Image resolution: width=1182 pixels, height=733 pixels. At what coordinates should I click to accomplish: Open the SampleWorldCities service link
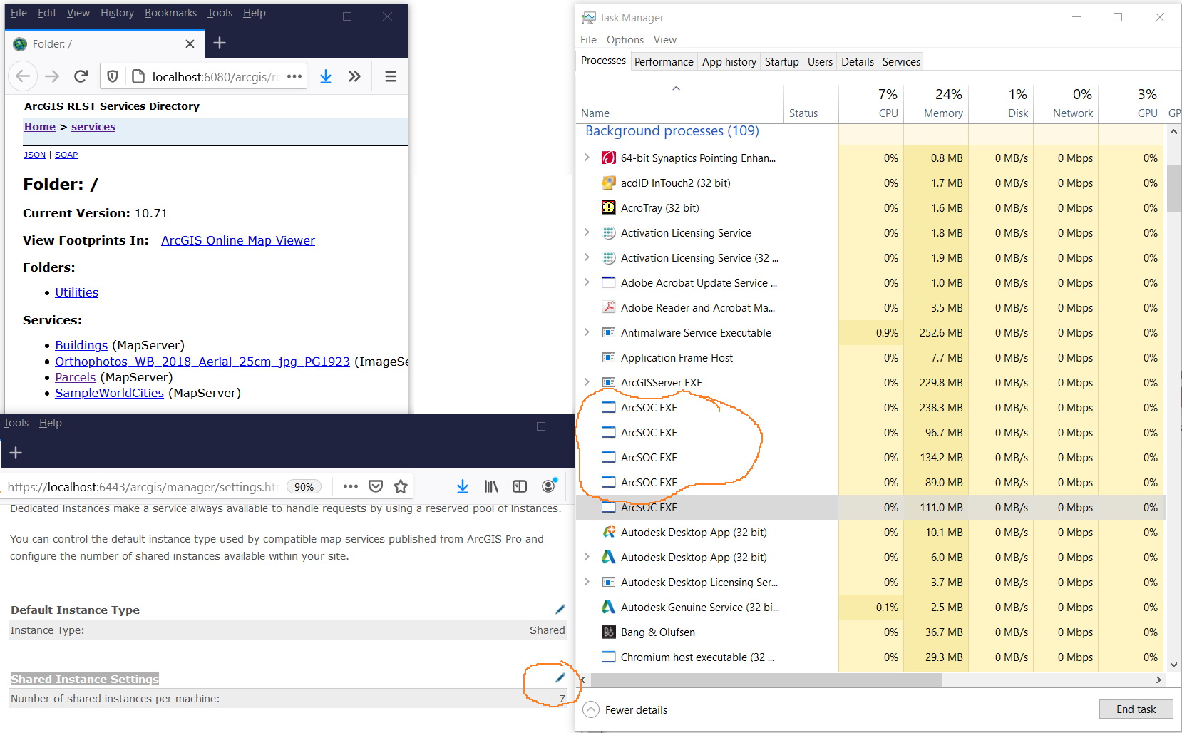coord(109,393)
